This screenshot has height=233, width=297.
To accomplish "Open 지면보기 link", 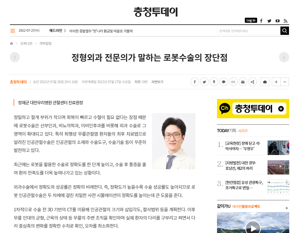I will [157, 82].
